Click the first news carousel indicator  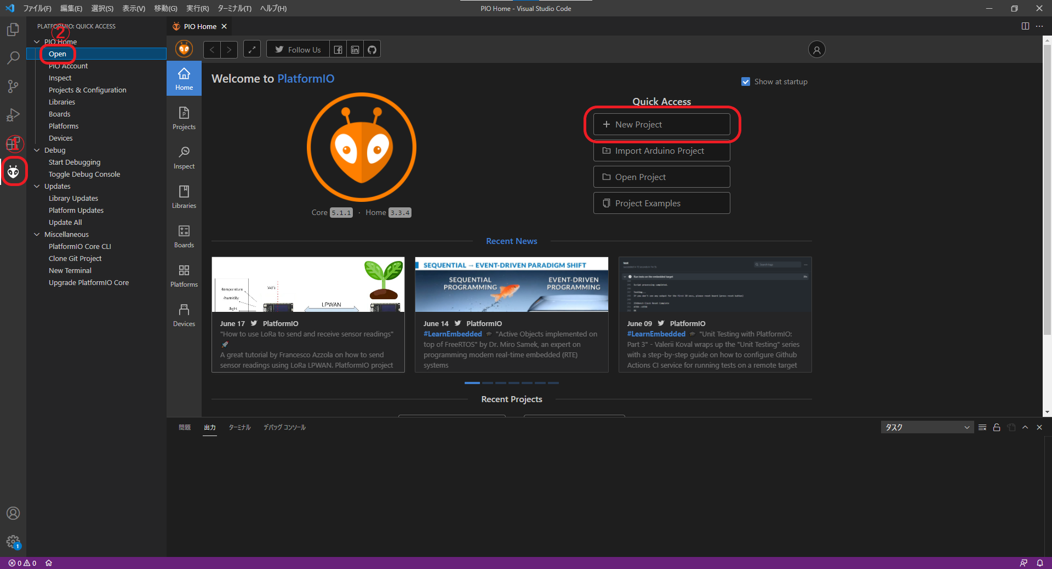tap(472, 383)
